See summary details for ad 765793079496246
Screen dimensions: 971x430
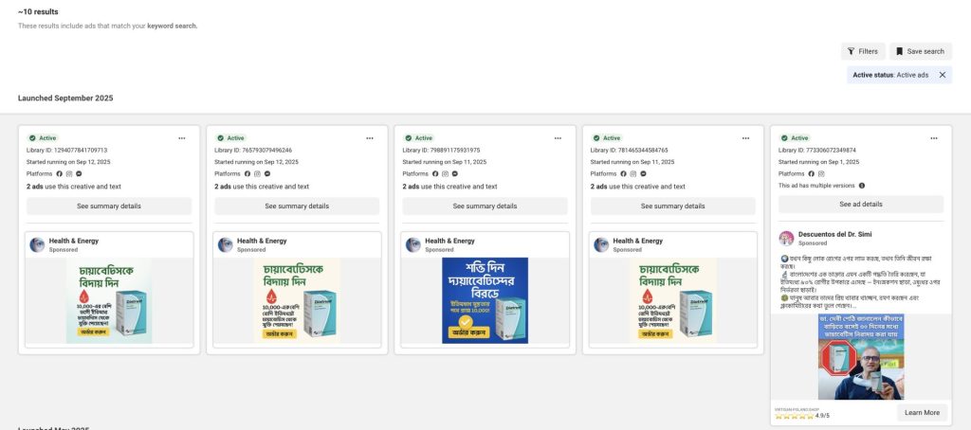pos(297,206)
